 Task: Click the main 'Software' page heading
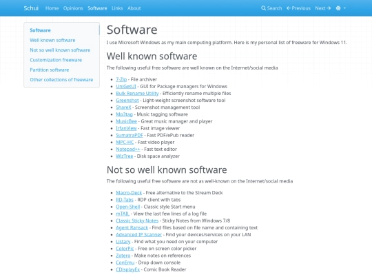point(132,30)
